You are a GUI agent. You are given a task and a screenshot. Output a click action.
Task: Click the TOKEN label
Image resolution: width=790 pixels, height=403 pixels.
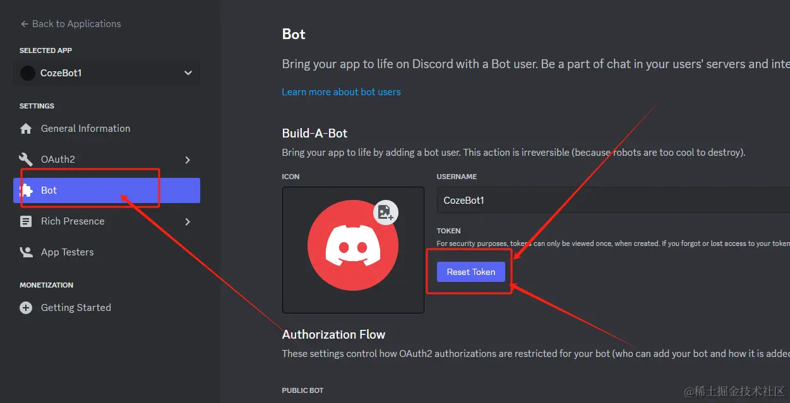click(x=448, y=231)
